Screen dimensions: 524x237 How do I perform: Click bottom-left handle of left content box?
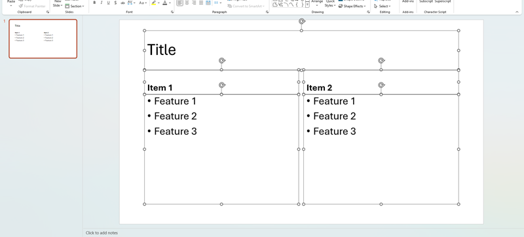pos(144,204)
